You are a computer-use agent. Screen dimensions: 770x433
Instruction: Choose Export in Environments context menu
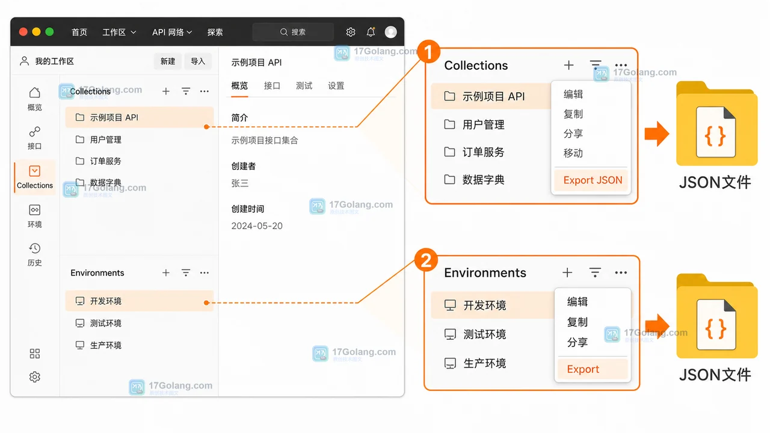[593, 369]
